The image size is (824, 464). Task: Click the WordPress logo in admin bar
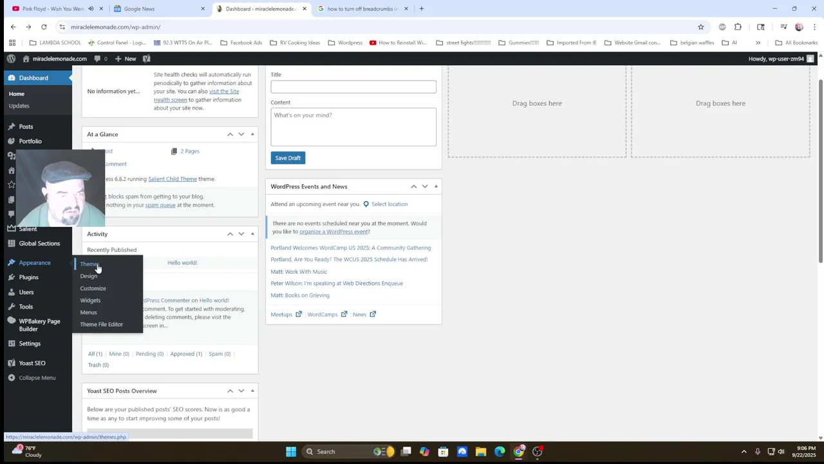pyautogui.click(x=11, y=59)
